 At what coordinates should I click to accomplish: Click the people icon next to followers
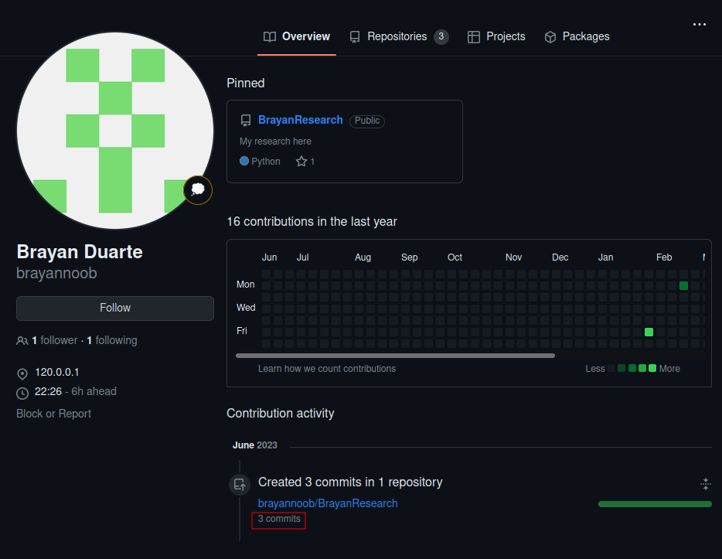(22, 341)
